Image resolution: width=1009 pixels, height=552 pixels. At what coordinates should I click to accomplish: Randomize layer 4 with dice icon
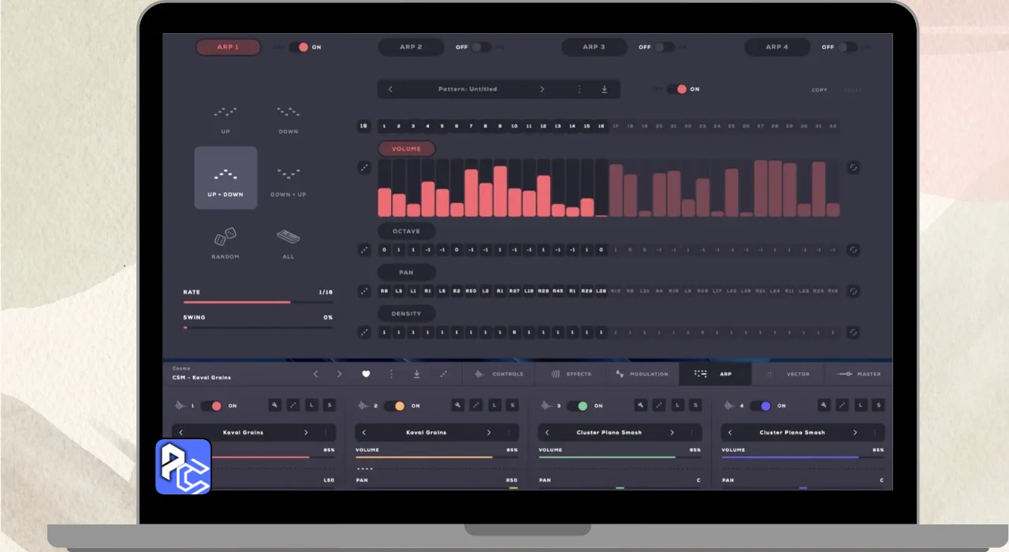coord(842,405)
